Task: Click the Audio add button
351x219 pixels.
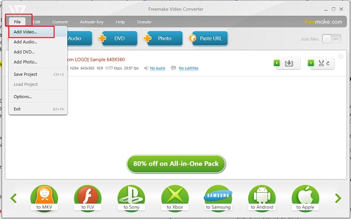Action: click(x=80, y=39)
